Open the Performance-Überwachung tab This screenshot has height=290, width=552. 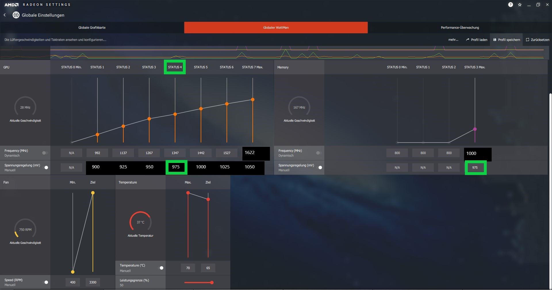pyautogui.click(x=460, y=28)
